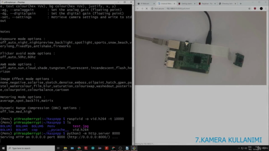Click the 'Metering Mode options :' heading
The image size is (269, 151).
coord(23,97)
